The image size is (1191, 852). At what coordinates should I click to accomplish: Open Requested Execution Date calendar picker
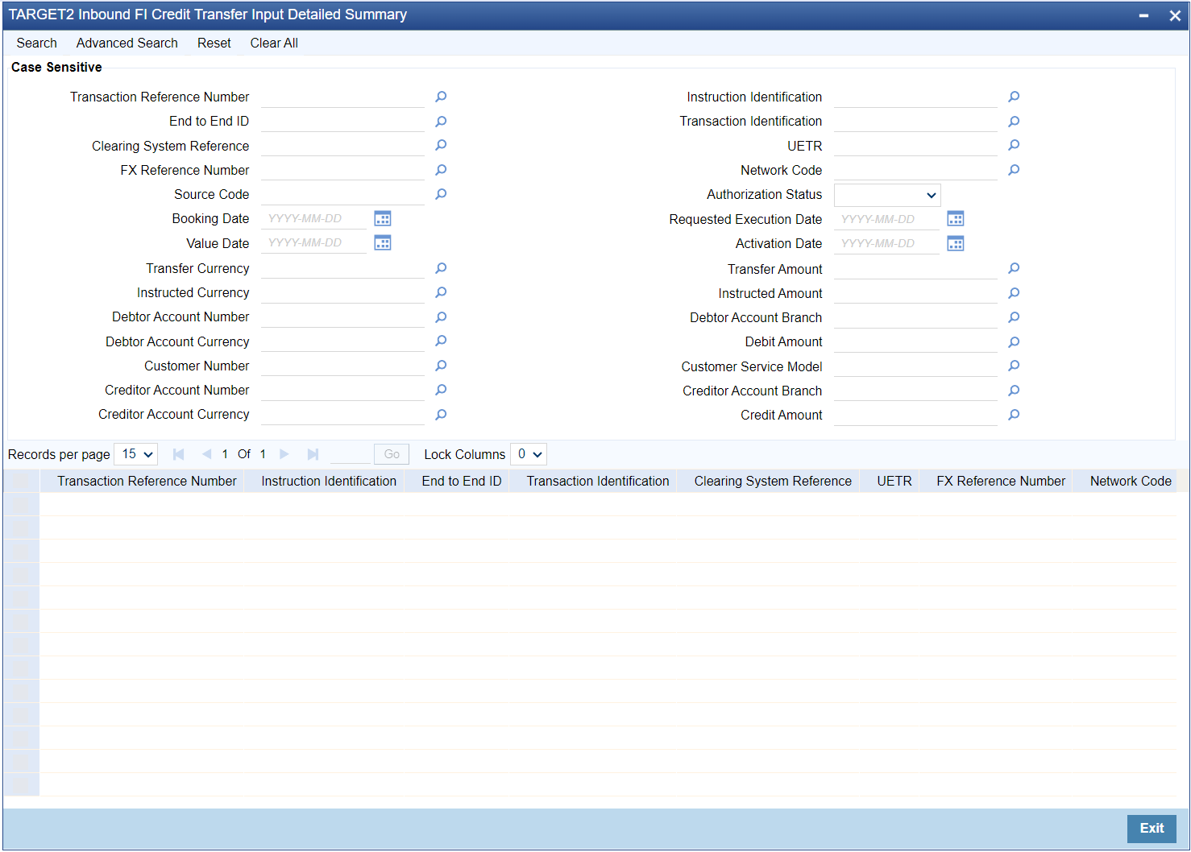(x=956, y=219)
